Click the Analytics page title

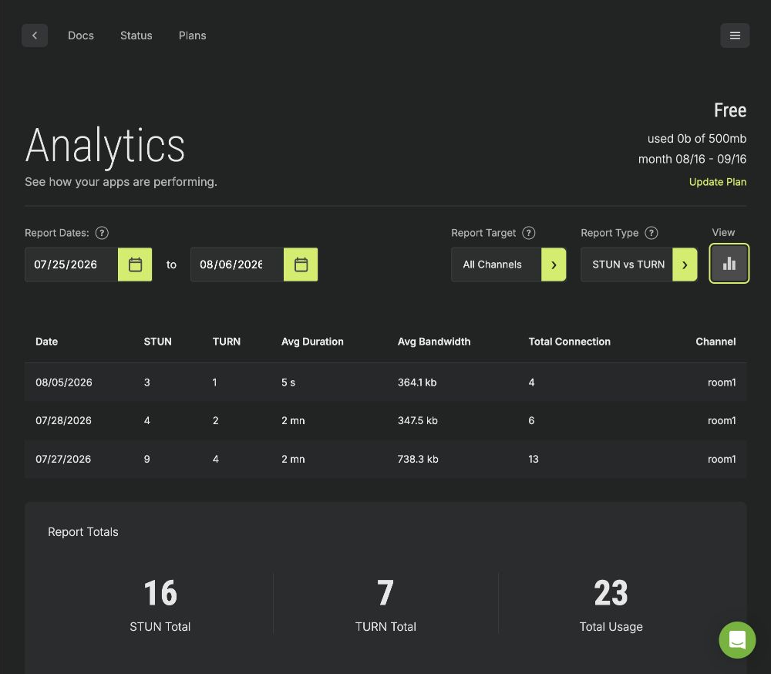point(105,146)
